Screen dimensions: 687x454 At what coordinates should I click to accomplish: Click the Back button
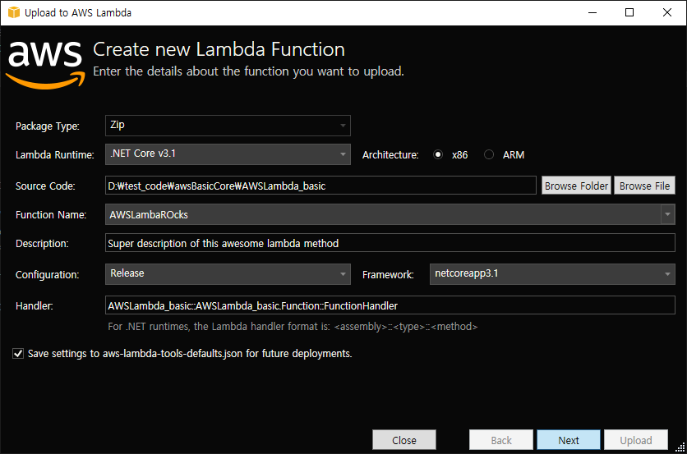click(x=501, y=439)
